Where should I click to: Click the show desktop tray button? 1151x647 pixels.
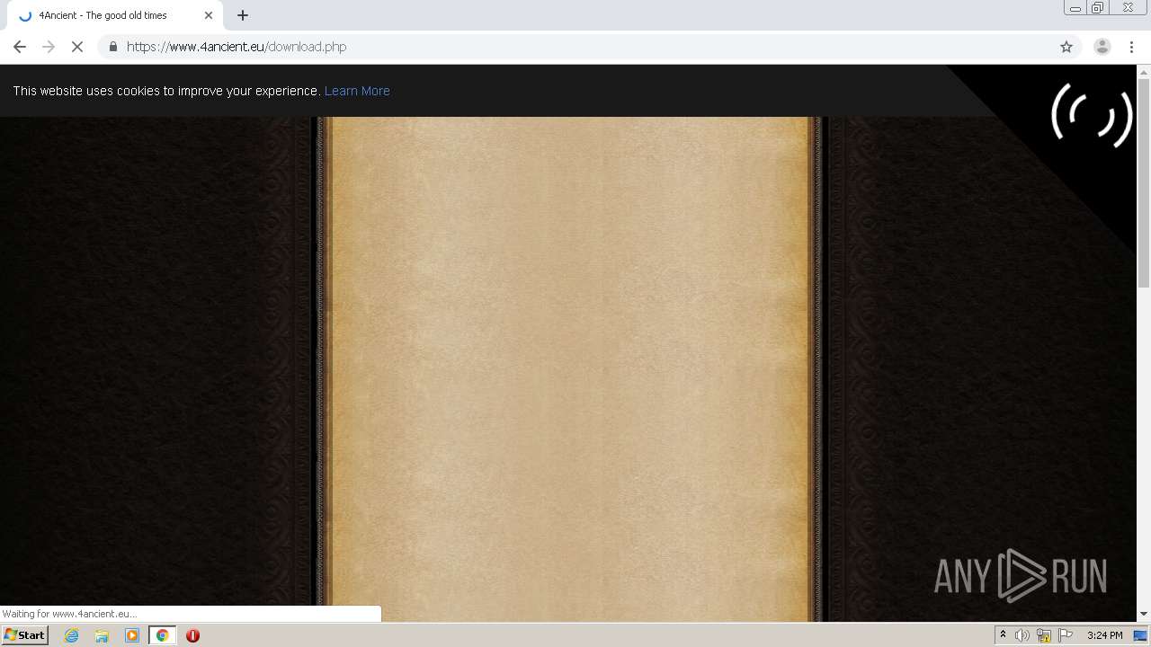[x=1140, y=635]
